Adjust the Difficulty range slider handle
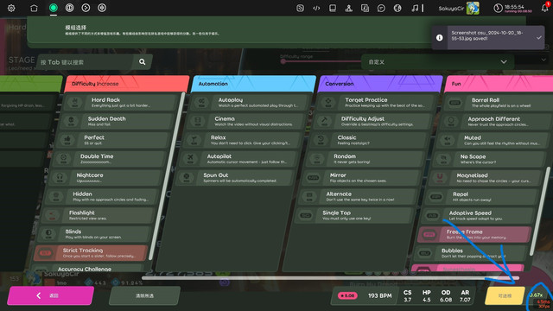Screen dimensions: 553x311 pos(283,61)
